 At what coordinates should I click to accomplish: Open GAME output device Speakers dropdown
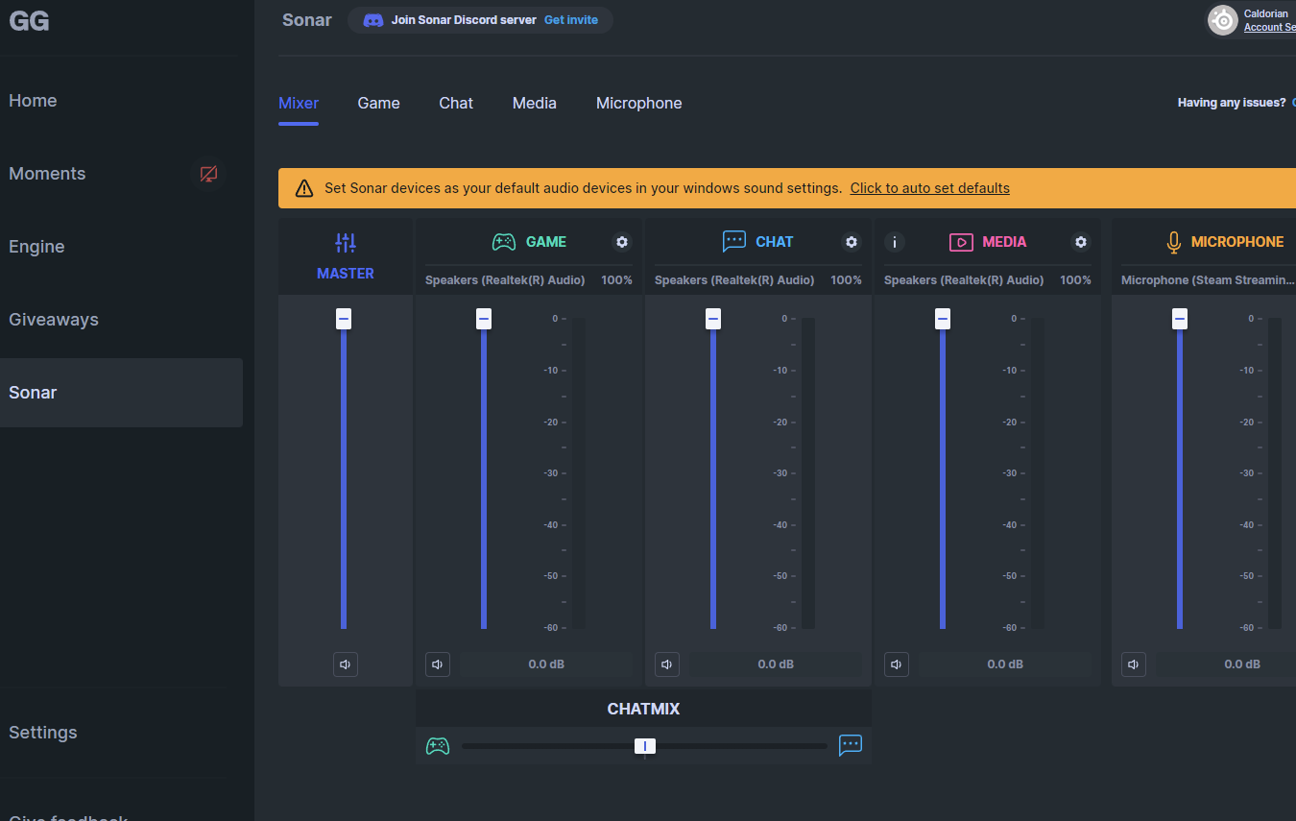pyautogui.click(x=505, y=280)
